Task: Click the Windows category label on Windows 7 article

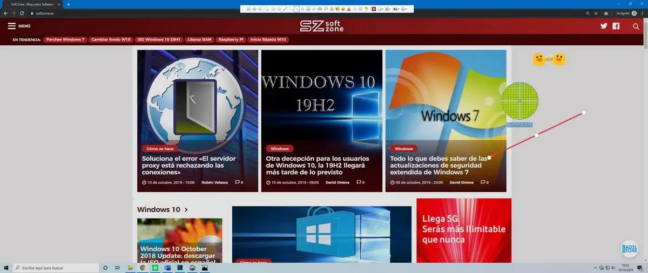Action: [x=404, y=148]
